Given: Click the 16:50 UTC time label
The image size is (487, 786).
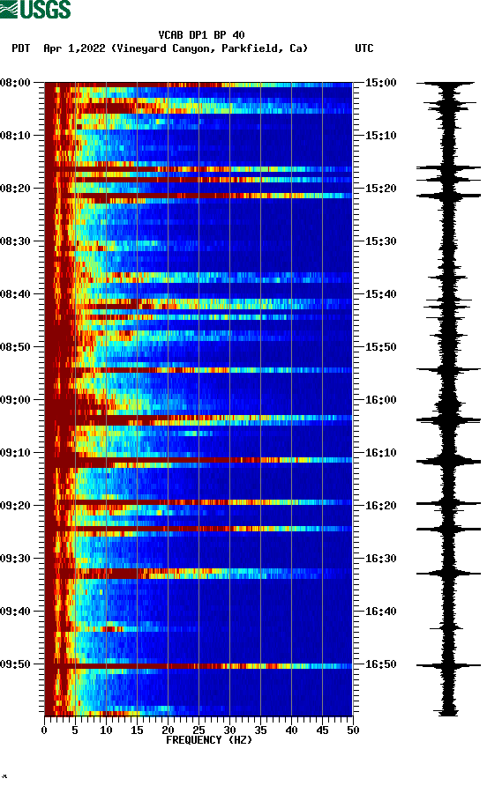Looking at the screenshot, I should 380,664.
